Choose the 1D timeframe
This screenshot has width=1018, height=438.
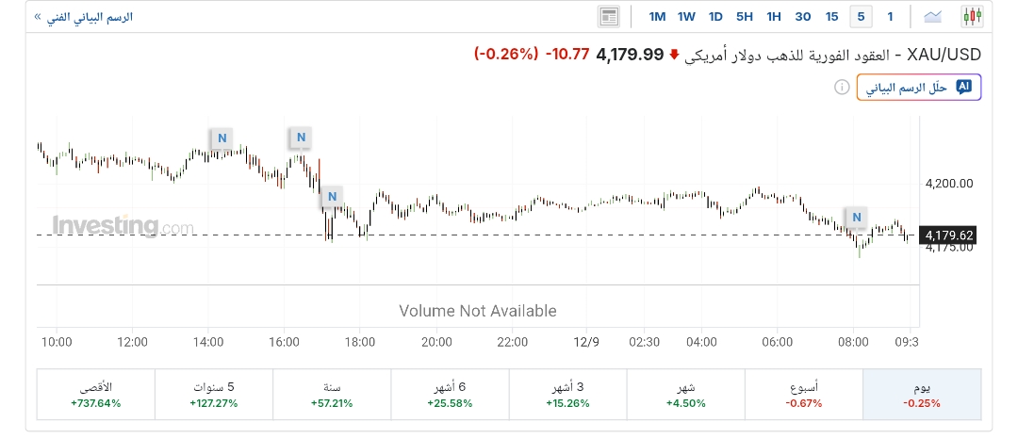point(715,16)
